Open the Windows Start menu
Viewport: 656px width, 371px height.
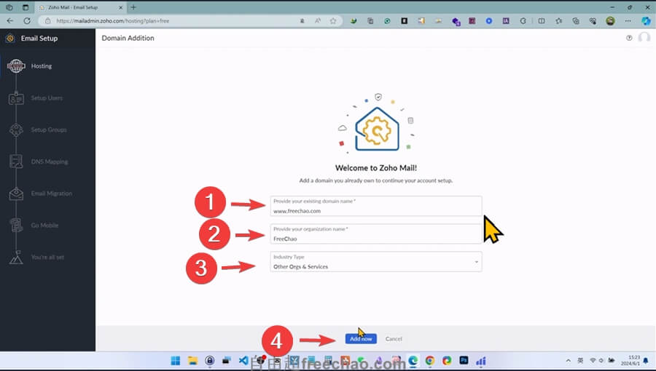(x=175, y=361)
